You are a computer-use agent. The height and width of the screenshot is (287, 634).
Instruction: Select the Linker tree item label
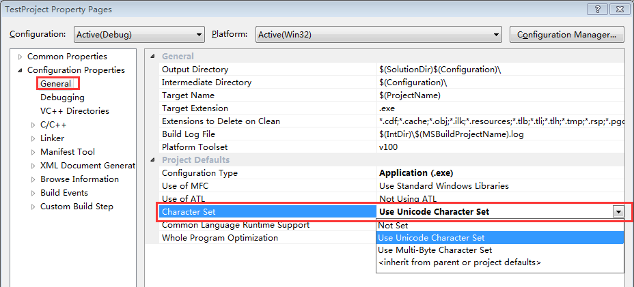(x=52, y=138)
